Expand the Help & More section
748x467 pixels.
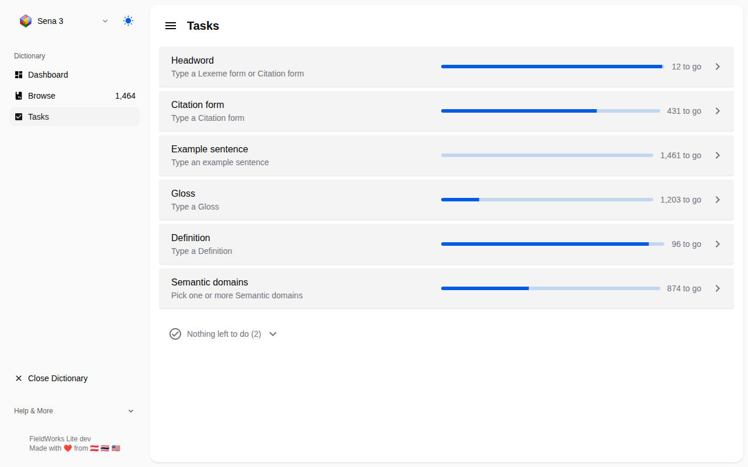click(75, 411)
